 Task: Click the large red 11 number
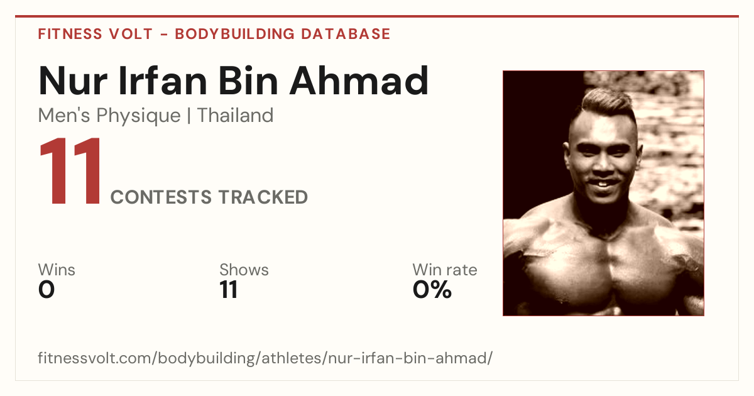point(71,172)
